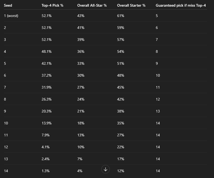Click the Seed column header

8,5
